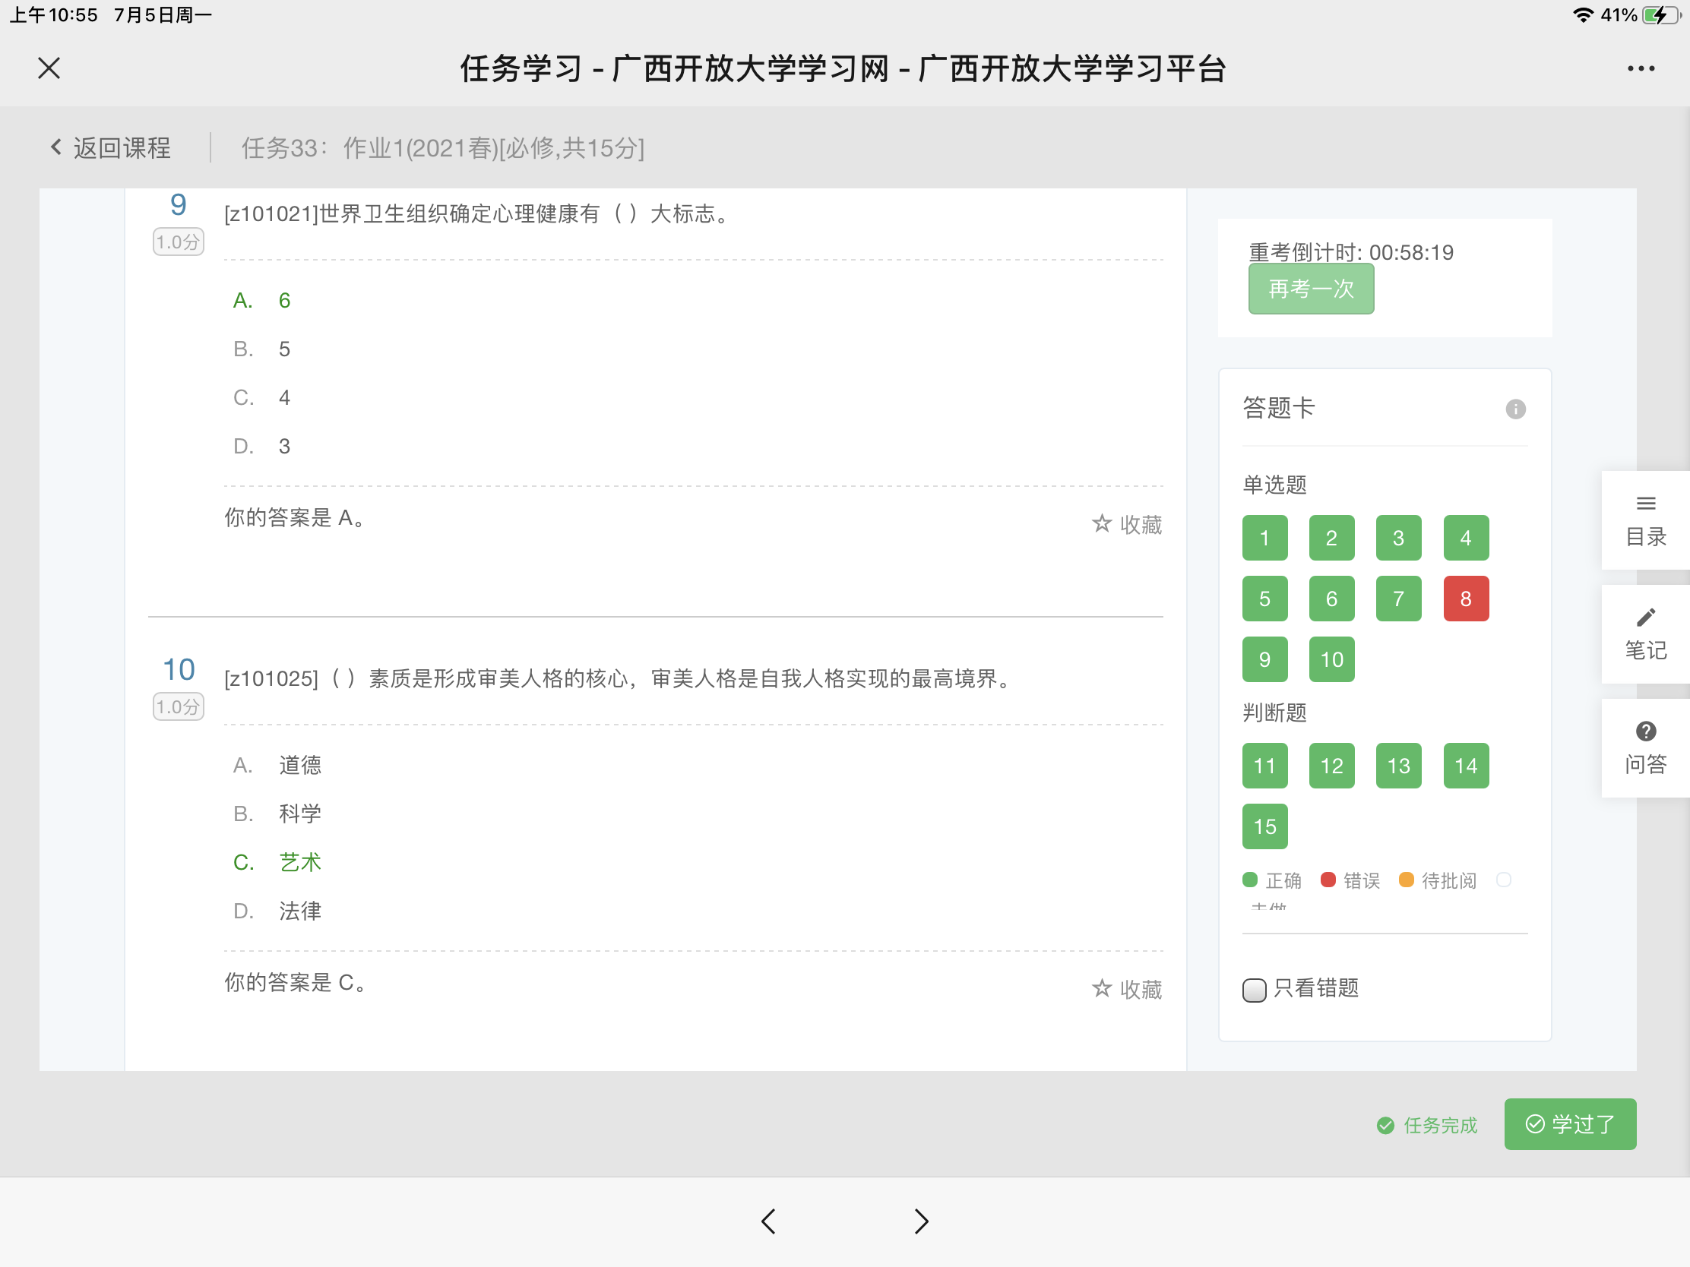Click the answer card info icon

(x=1515, y=409)
